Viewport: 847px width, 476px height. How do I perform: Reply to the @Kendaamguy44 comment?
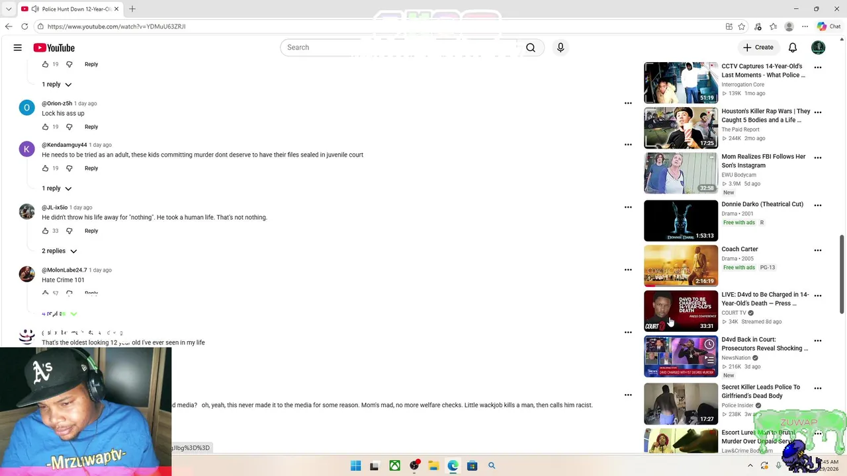coord(91,168)
